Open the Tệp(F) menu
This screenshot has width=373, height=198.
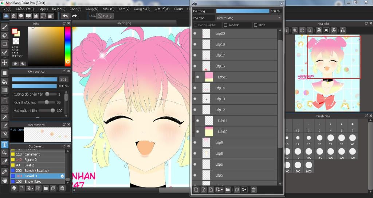coord(7,9)
